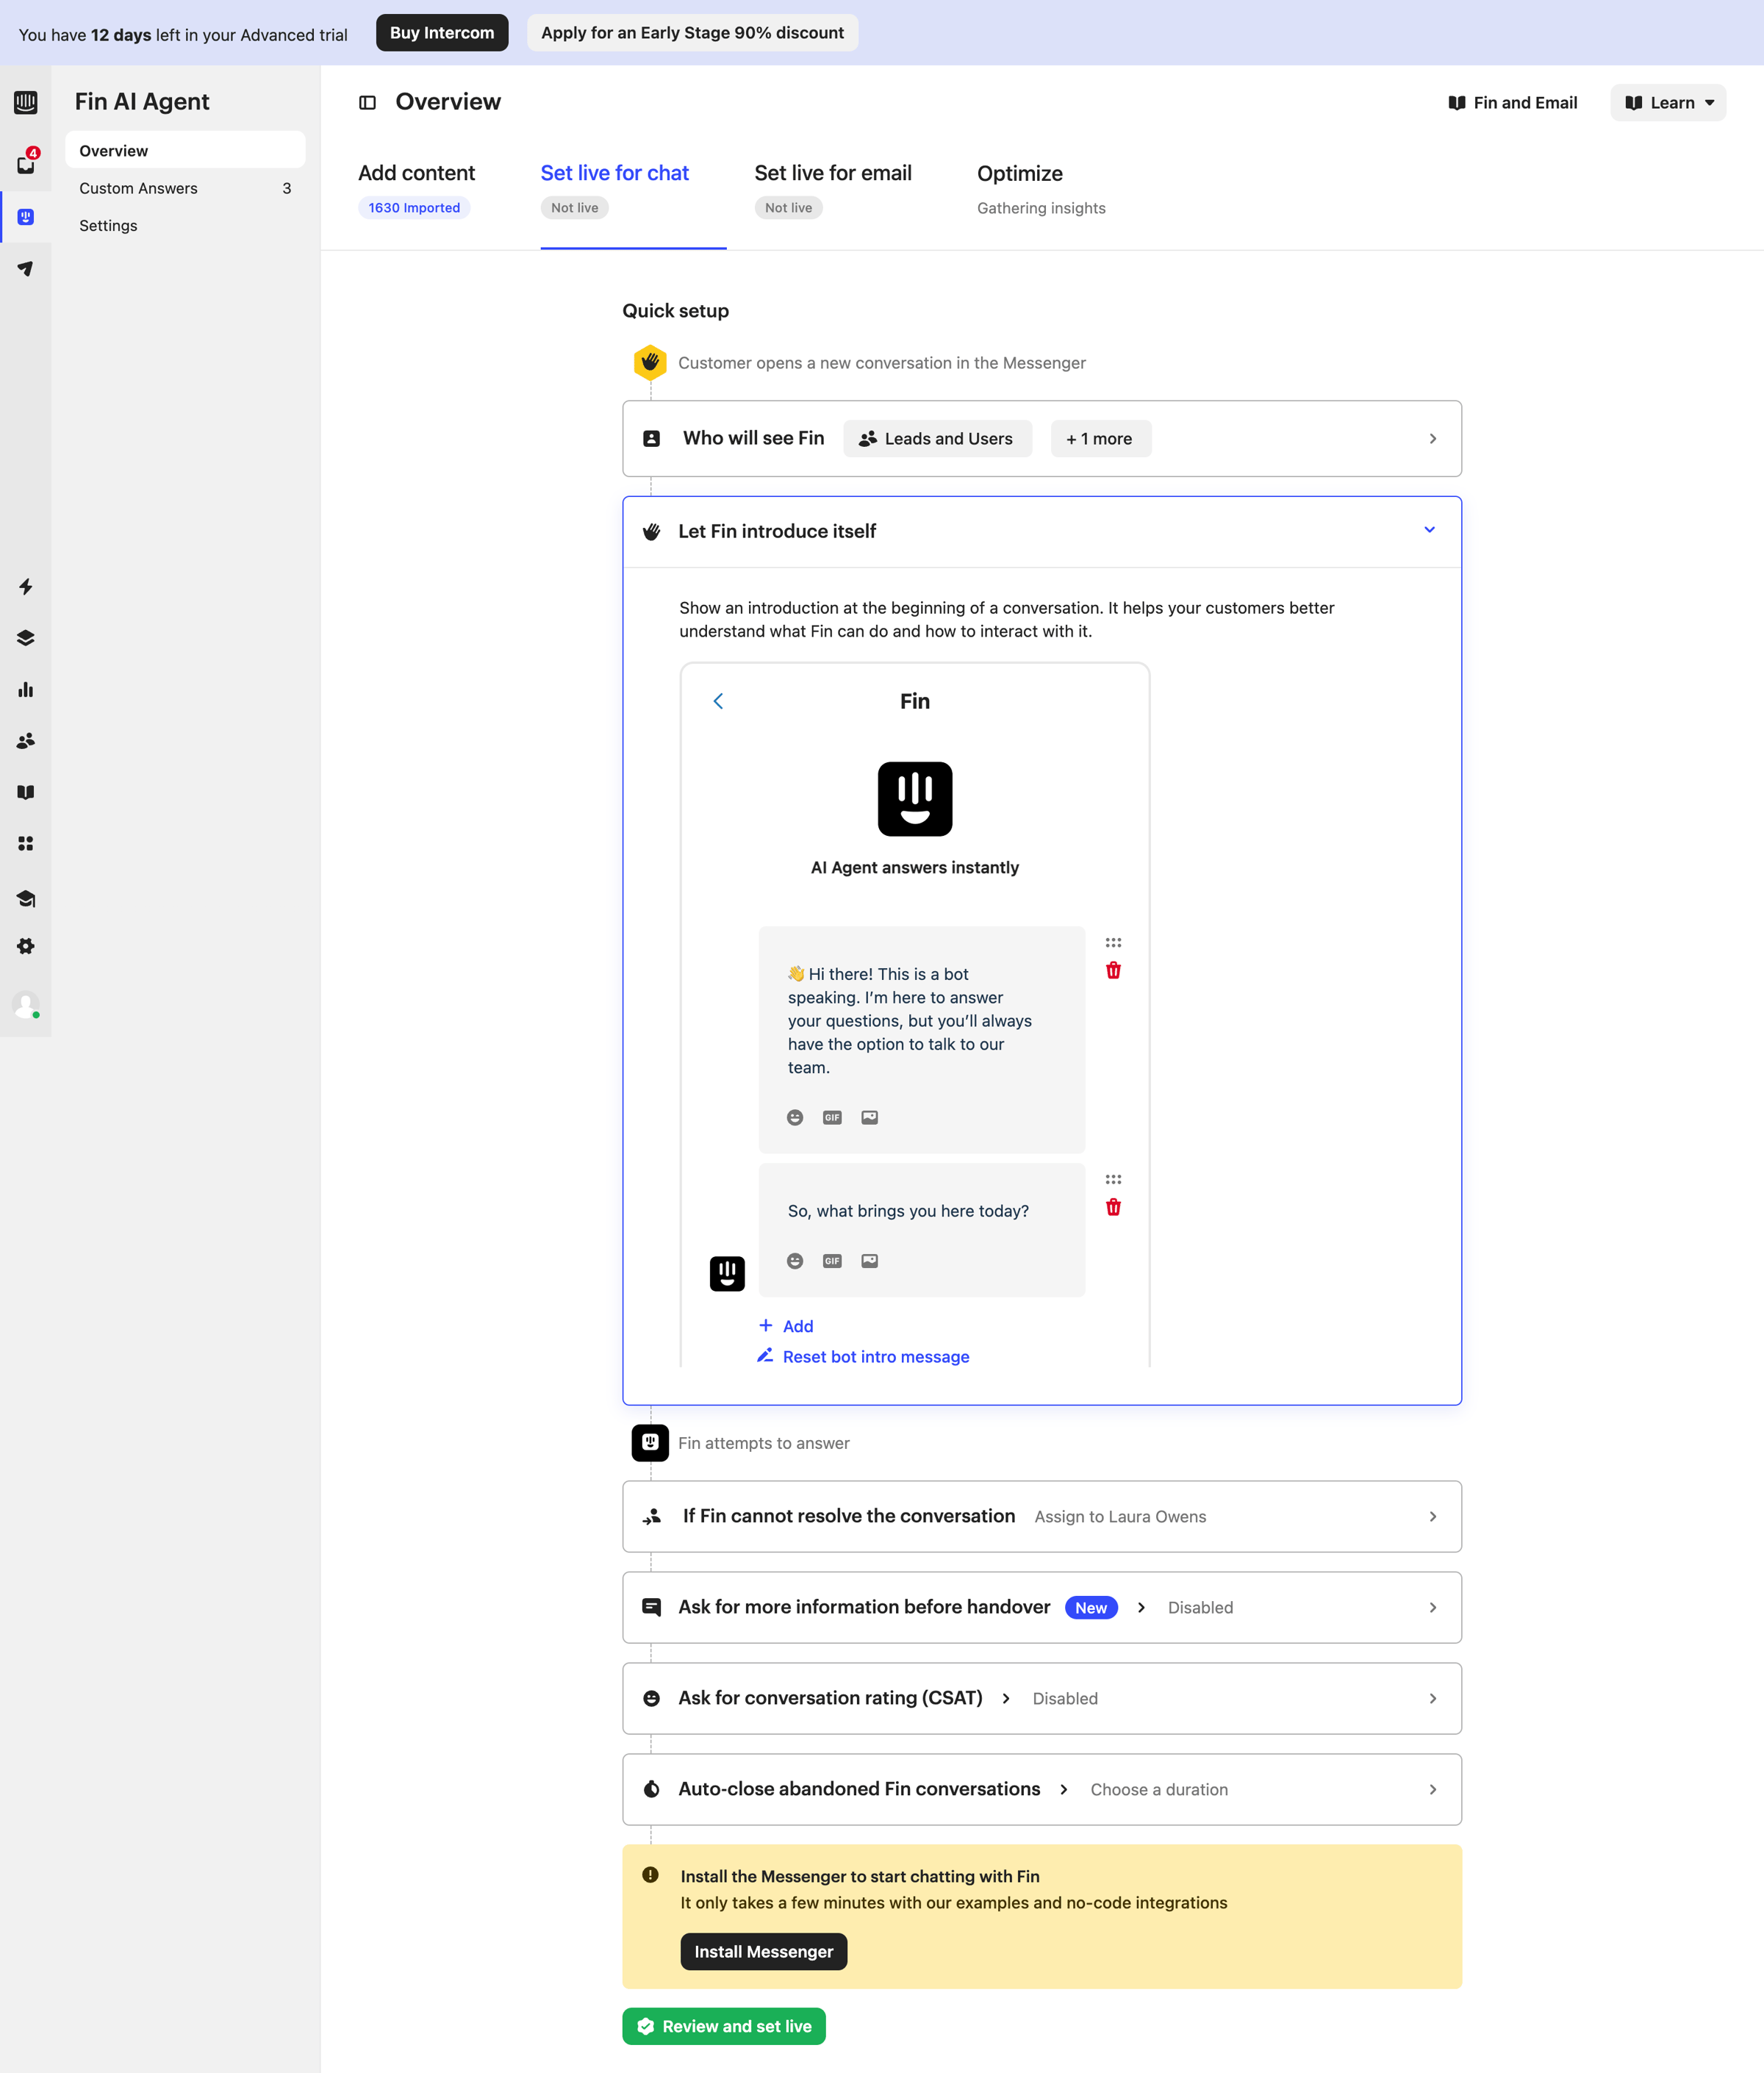Insert emoji in the 'Hi there' message
Viewport: 1764px width, 2073px height.
click(795, 1117)
